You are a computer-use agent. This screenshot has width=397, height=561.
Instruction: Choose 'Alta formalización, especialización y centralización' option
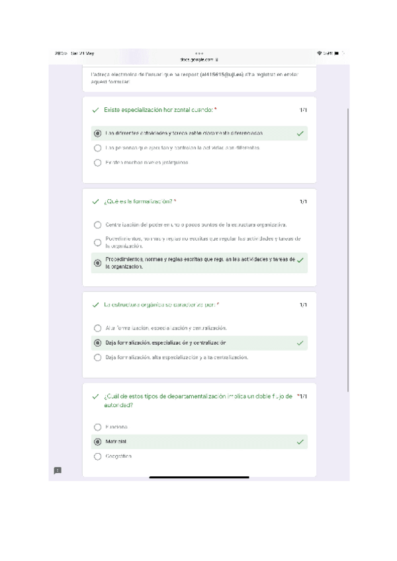tap(98, 328)
